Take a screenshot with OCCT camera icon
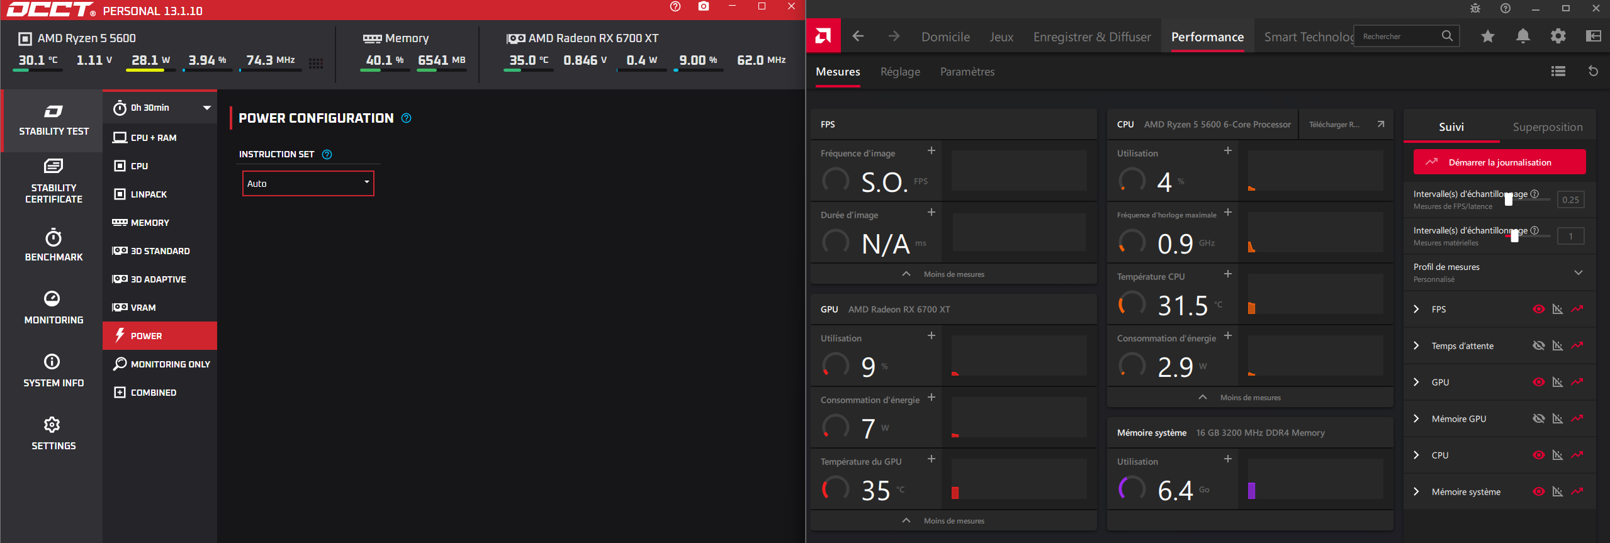Viewport: 1610px width, 543px height. click(x=704, y=7)
